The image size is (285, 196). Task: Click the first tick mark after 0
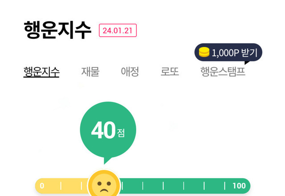61,186
